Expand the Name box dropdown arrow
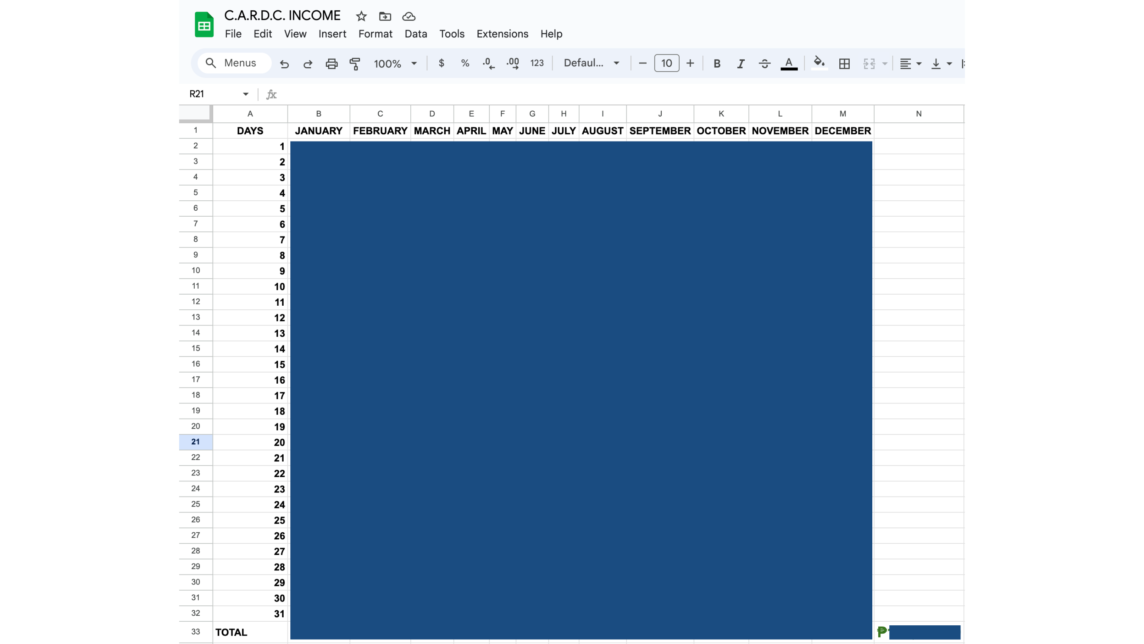 pos(245,94)
